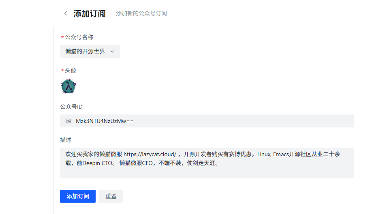Click the 公众号名称 field label
The width and height of the screenshot is (372, 214).
[79, 37]
